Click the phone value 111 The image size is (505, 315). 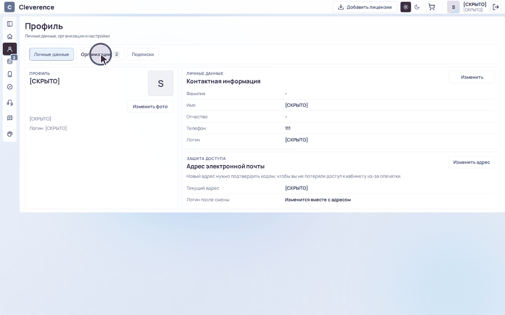click(x=287, y=128)
